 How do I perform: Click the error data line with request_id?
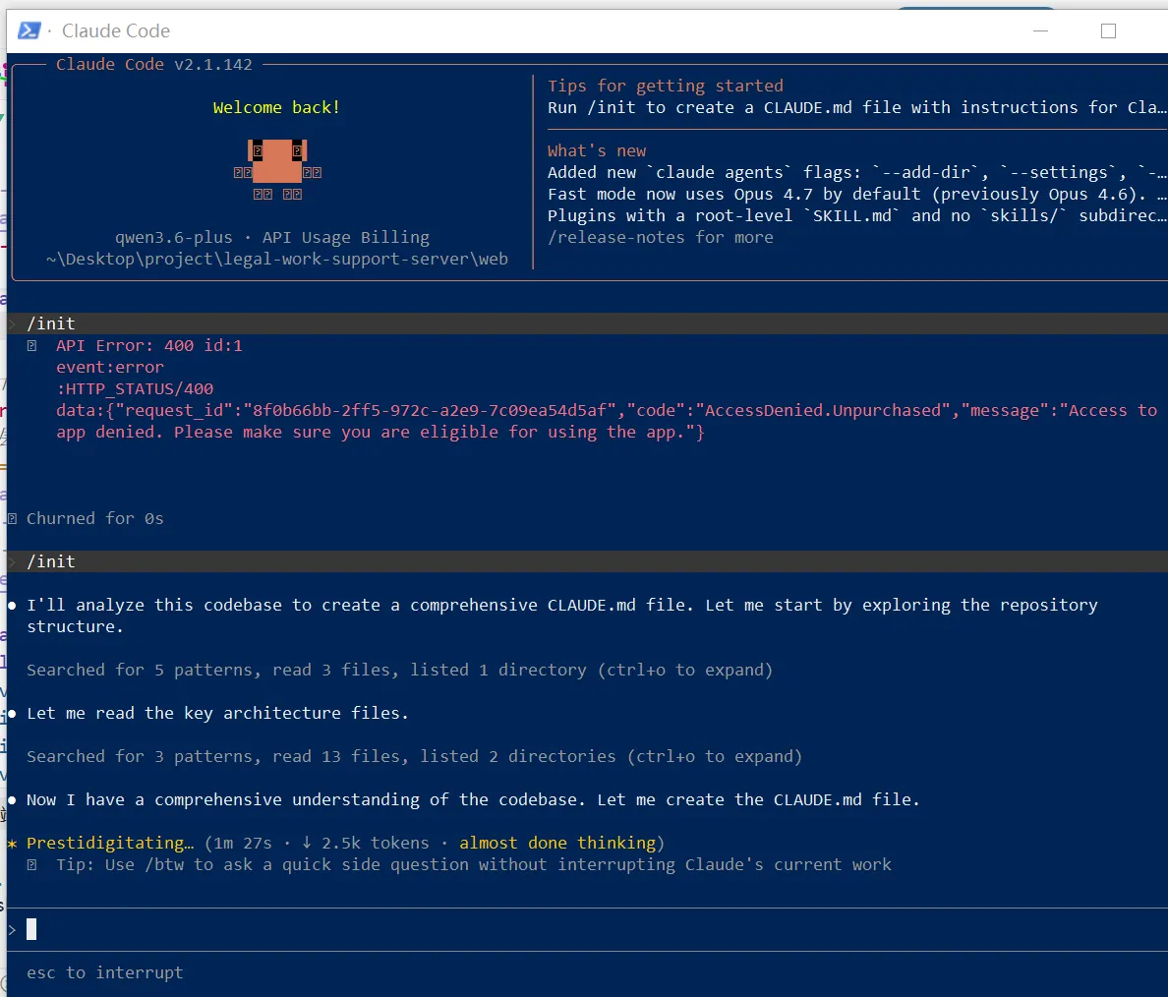(x=607, y=410)
